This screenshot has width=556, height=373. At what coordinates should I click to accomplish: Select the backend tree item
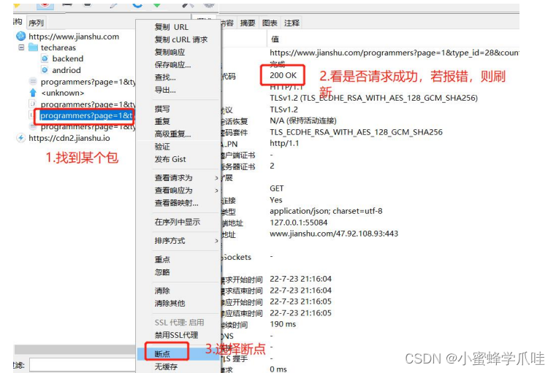[68, 58]
